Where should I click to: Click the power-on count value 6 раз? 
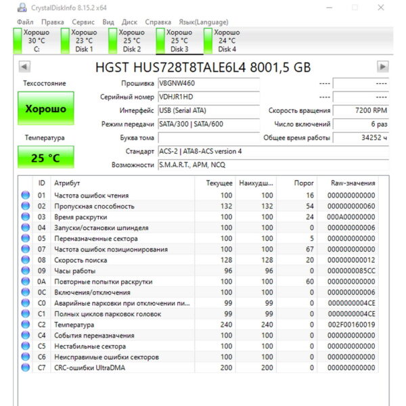pos(361,124)
